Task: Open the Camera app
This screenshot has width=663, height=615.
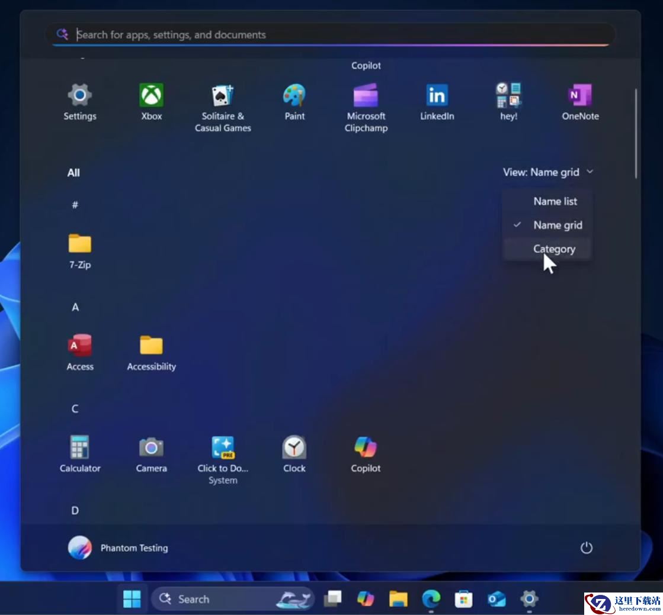Action: click(x=151, y=455)
